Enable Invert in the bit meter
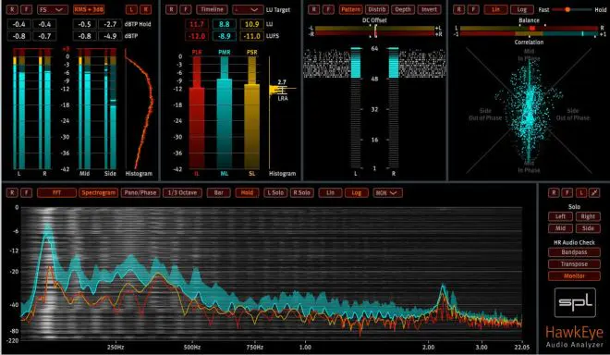 (430, 9)
